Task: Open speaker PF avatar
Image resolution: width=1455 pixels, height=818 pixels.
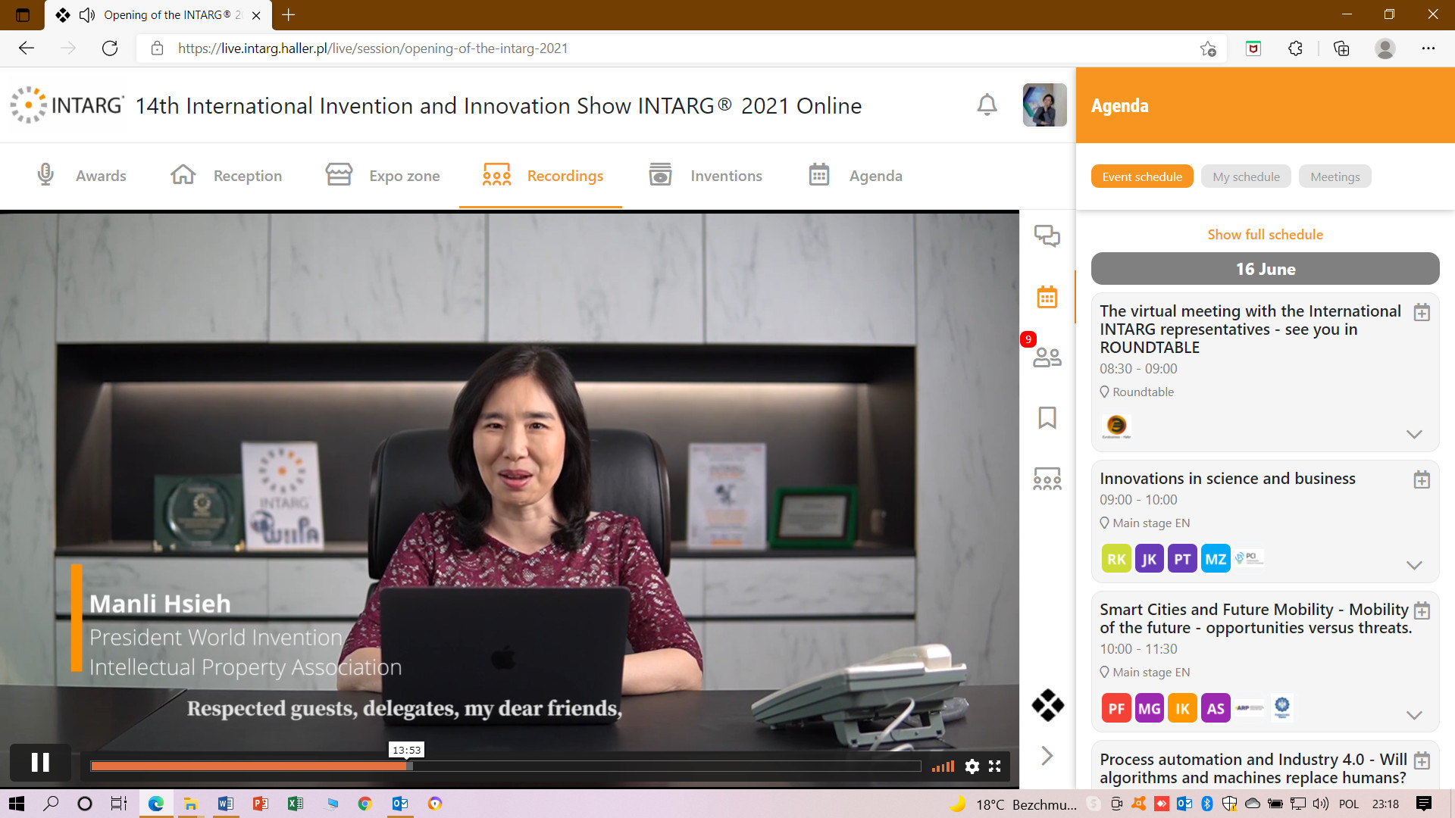Action: click(1115, 708)
